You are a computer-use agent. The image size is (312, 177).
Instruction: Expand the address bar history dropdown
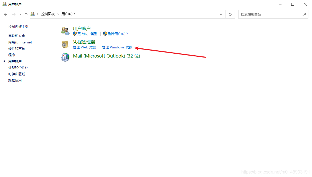pyautogui.click(x=221, y=14)
